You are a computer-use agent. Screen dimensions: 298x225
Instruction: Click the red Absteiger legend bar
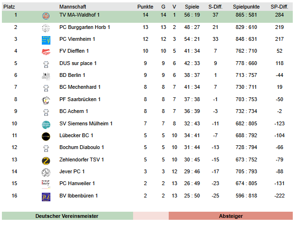pos(231,216)
